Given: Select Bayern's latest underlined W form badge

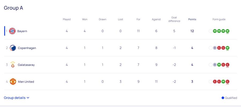Looking at the screenshot, I should point(227,31).
